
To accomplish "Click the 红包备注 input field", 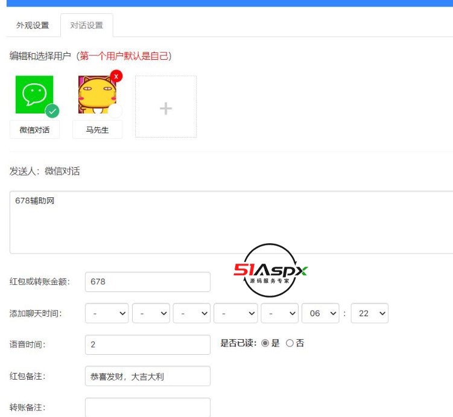I will [148, 376].
